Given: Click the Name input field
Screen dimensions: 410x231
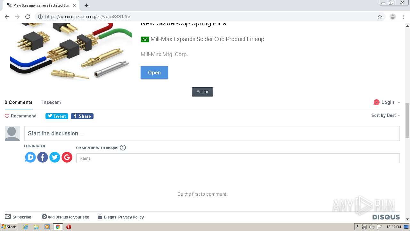Looking at the screenshot, I should pyautogui.click(x=238, y=158).
